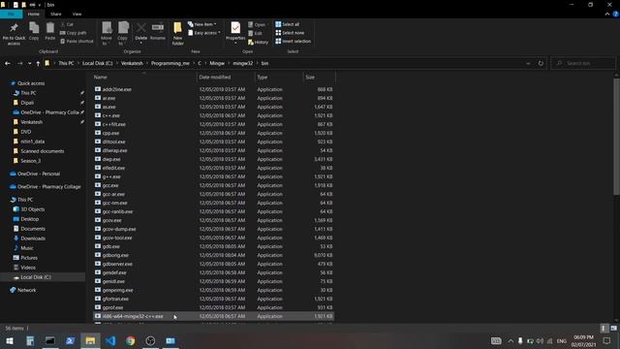Click vertical scrollbar of file list
620x349 pixels.
click(616, 137)
